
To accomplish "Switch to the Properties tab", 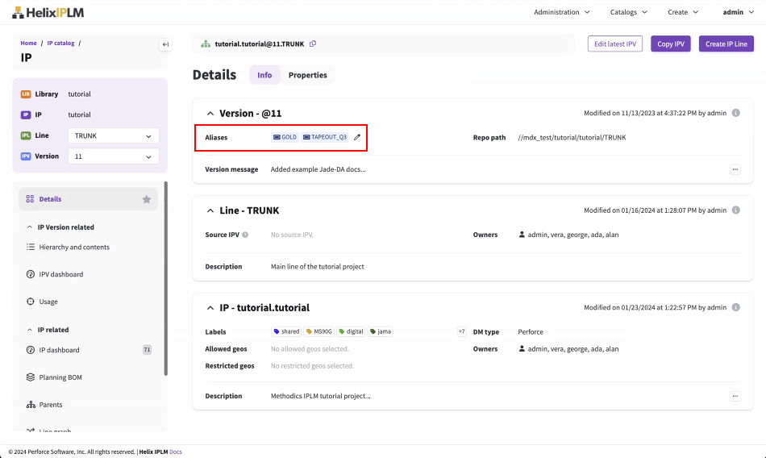I will pyautogui.click(x=307, y=75).
